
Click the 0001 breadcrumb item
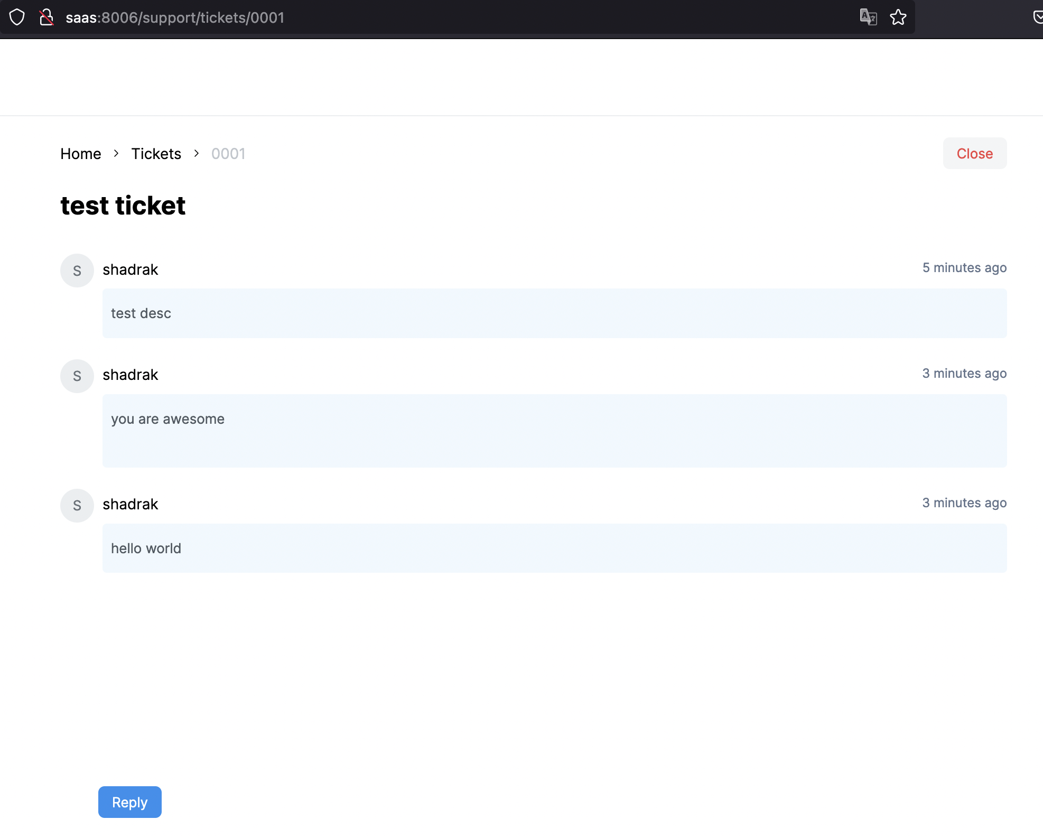tap(228, 153)
